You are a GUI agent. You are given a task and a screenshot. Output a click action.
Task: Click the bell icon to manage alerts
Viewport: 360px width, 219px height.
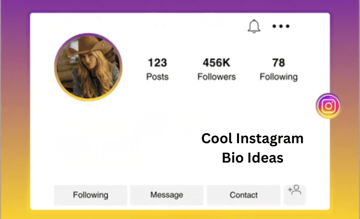pyautogui.click(x=254, y=26)
